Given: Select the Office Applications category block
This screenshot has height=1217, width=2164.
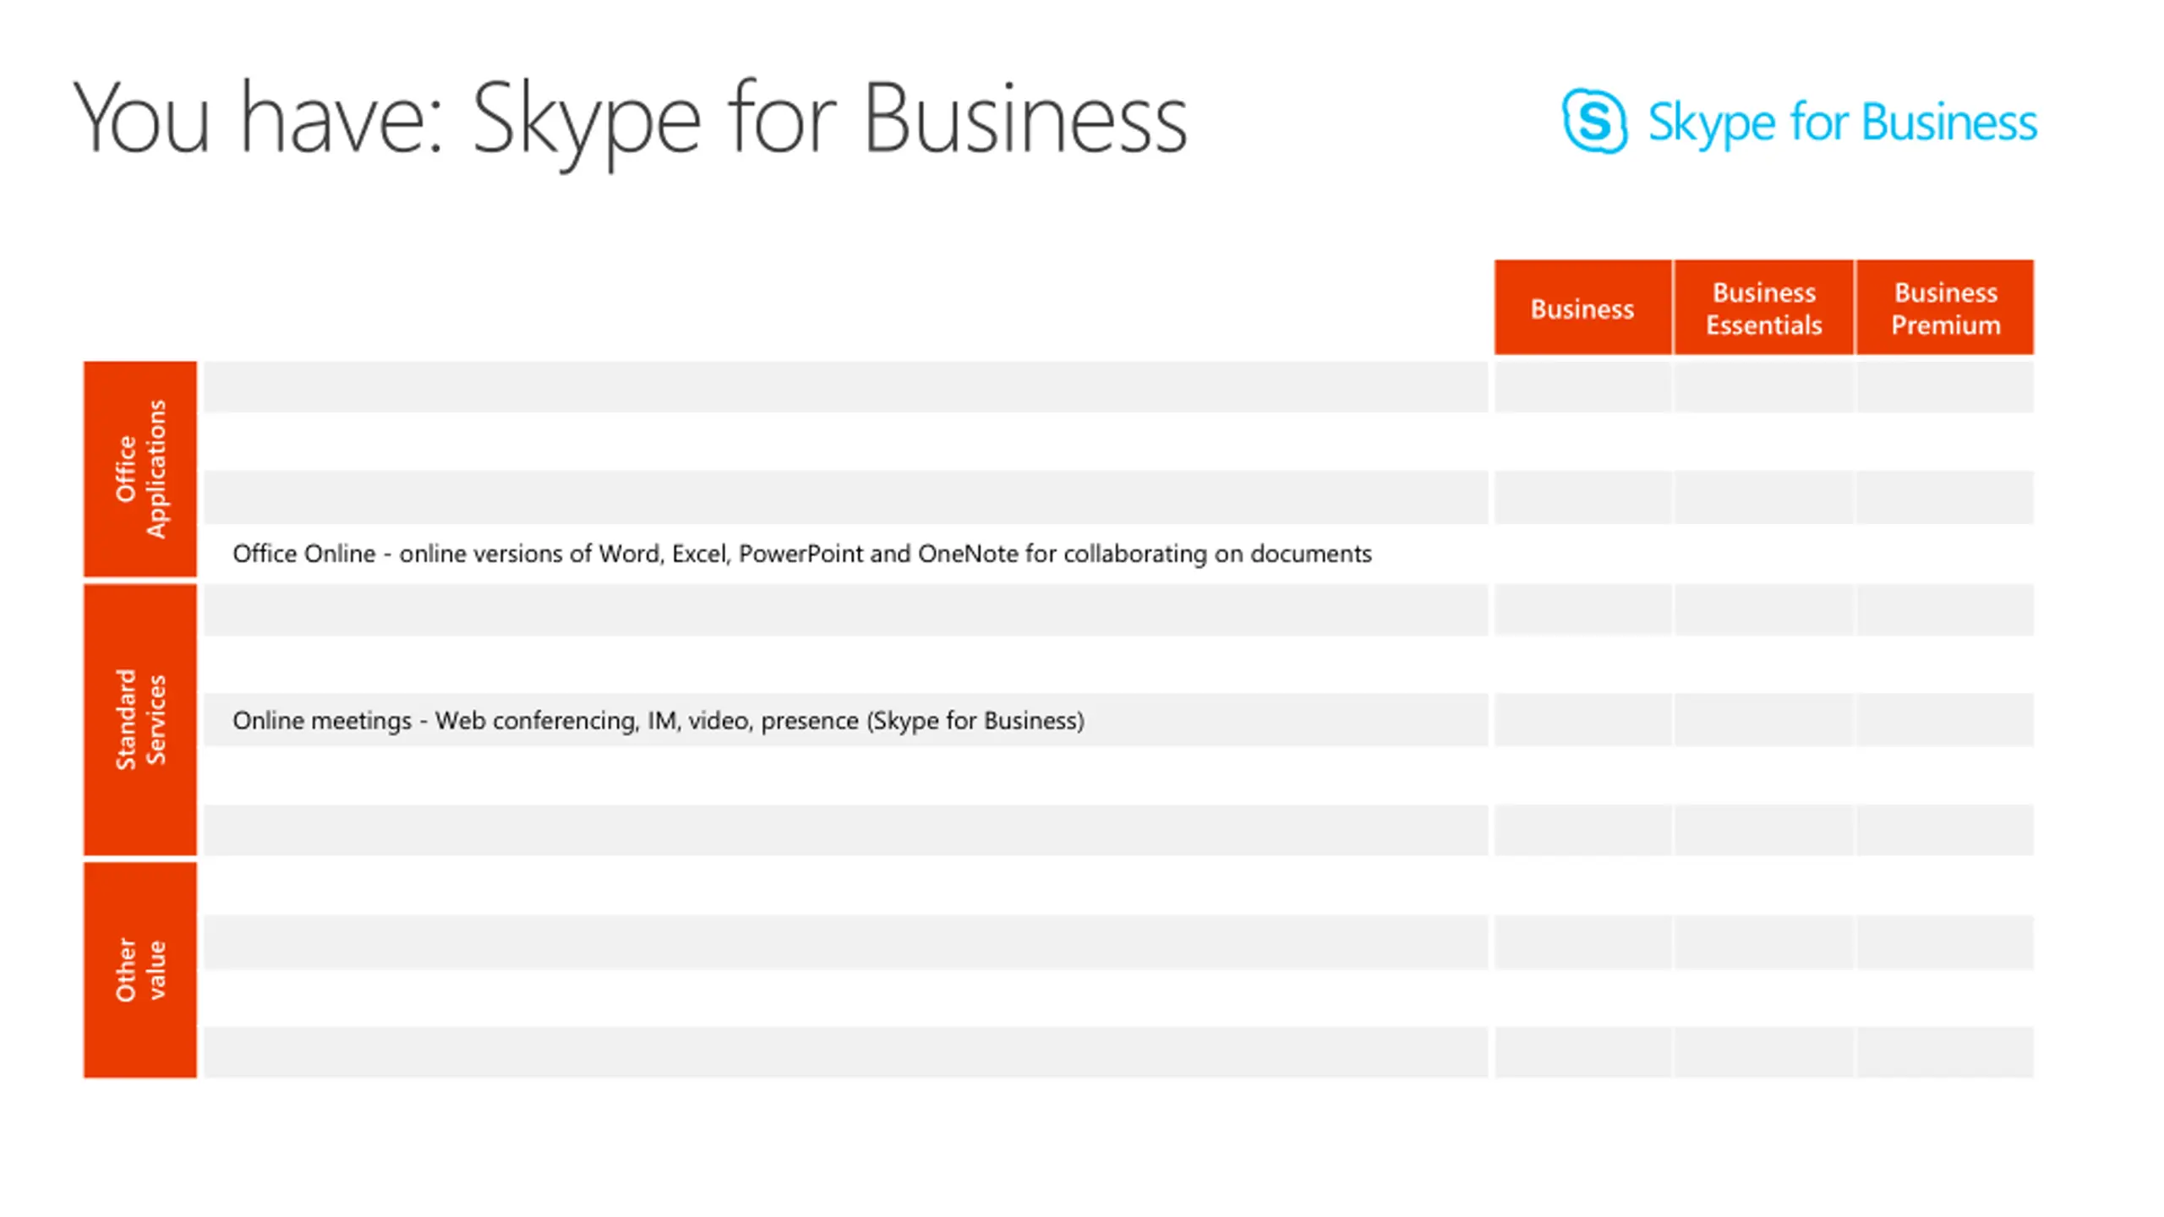Looking at the screenshot, I should [140, 469].
